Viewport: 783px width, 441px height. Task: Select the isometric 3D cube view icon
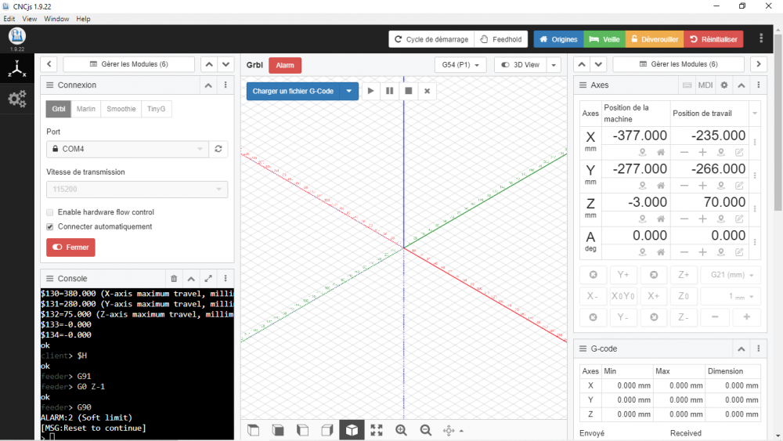pos(352,430)
